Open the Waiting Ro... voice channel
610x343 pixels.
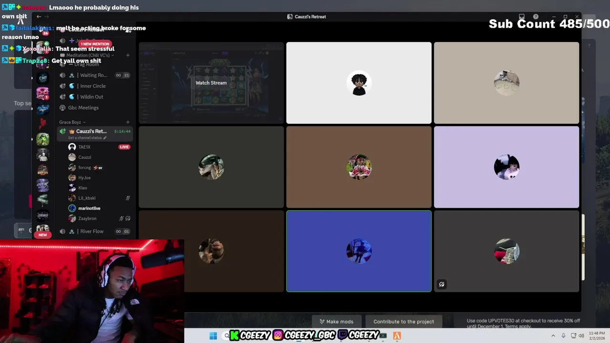pos(94,75)
